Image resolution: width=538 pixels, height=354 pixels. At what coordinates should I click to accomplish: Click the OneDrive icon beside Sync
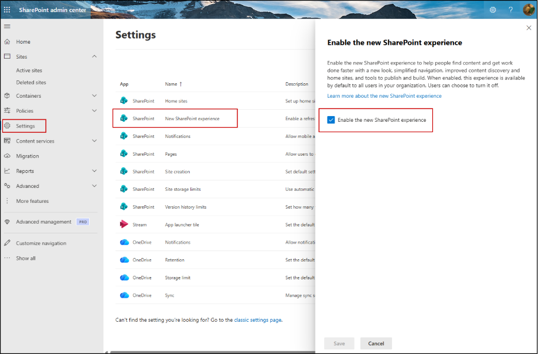[x=124, y=295]
